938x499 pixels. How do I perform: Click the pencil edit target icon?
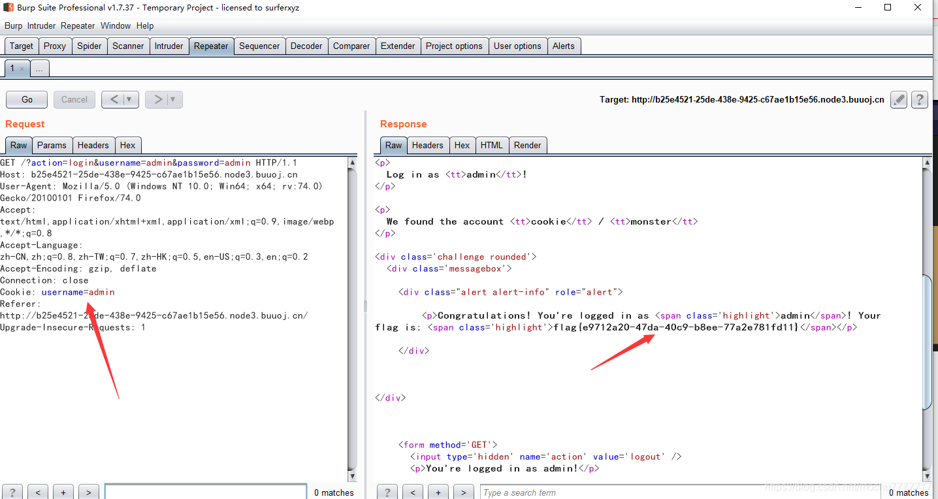coord(899,99)
